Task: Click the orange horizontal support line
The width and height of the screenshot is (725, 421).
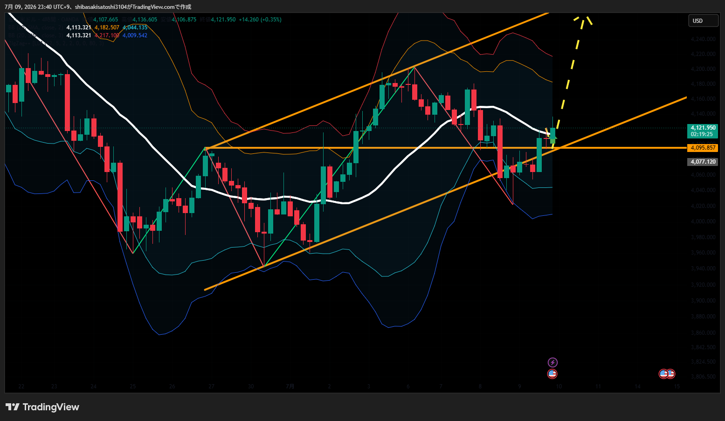Action: (373, 148)
